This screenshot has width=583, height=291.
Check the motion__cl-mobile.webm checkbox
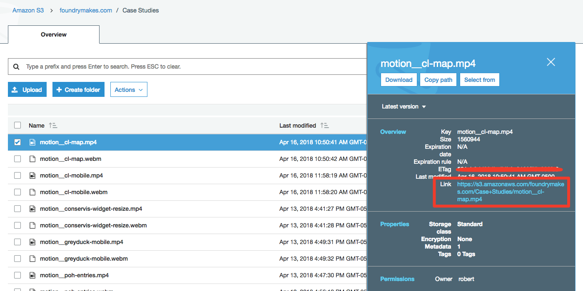pos(17,192)
